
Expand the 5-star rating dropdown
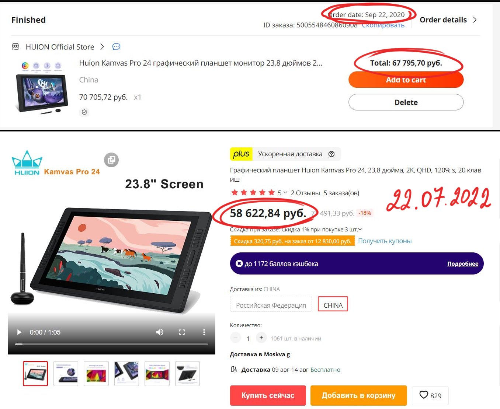(285, 192)
